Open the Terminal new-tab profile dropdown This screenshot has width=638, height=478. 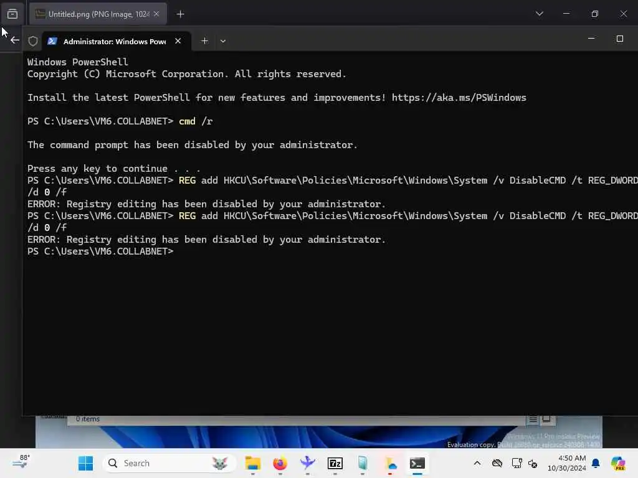pyautogui.click(x=223, y=41)
